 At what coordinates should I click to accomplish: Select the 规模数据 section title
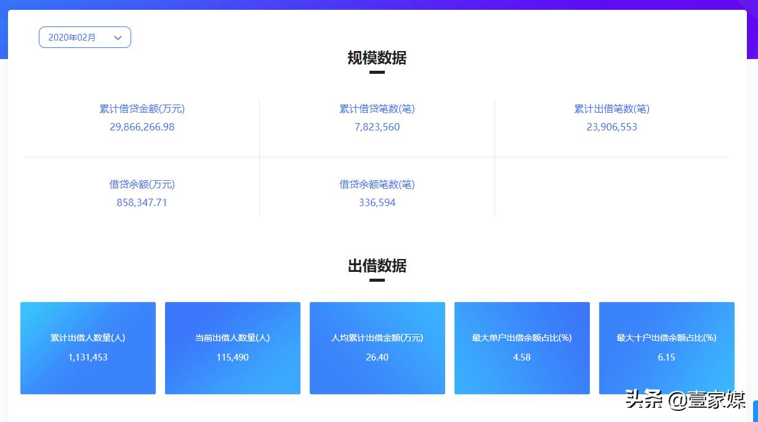tap(377, 58)
